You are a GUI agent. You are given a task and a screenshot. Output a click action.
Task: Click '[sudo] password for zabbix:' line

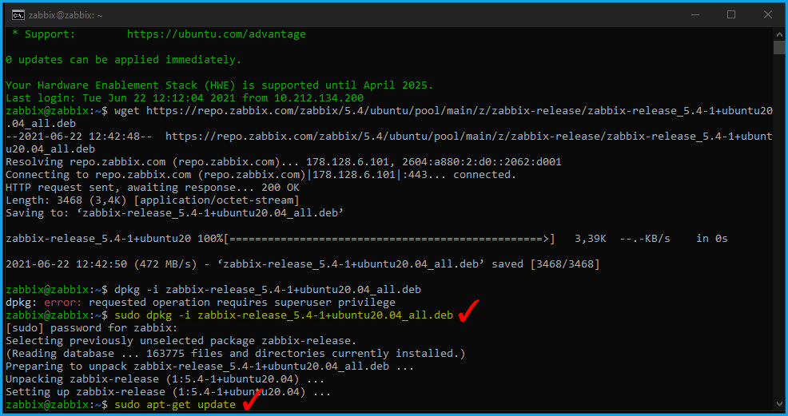[91, 328]
